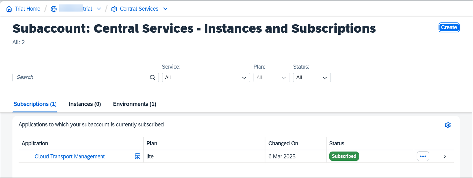Screen dimensions: 473x178
Task: Click the All: 2 count text
Action: (x=19, y=42)
